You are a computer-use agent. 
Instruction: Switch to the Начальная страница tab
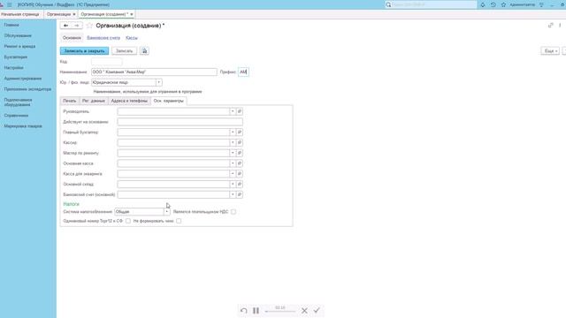tap(20, 14)
